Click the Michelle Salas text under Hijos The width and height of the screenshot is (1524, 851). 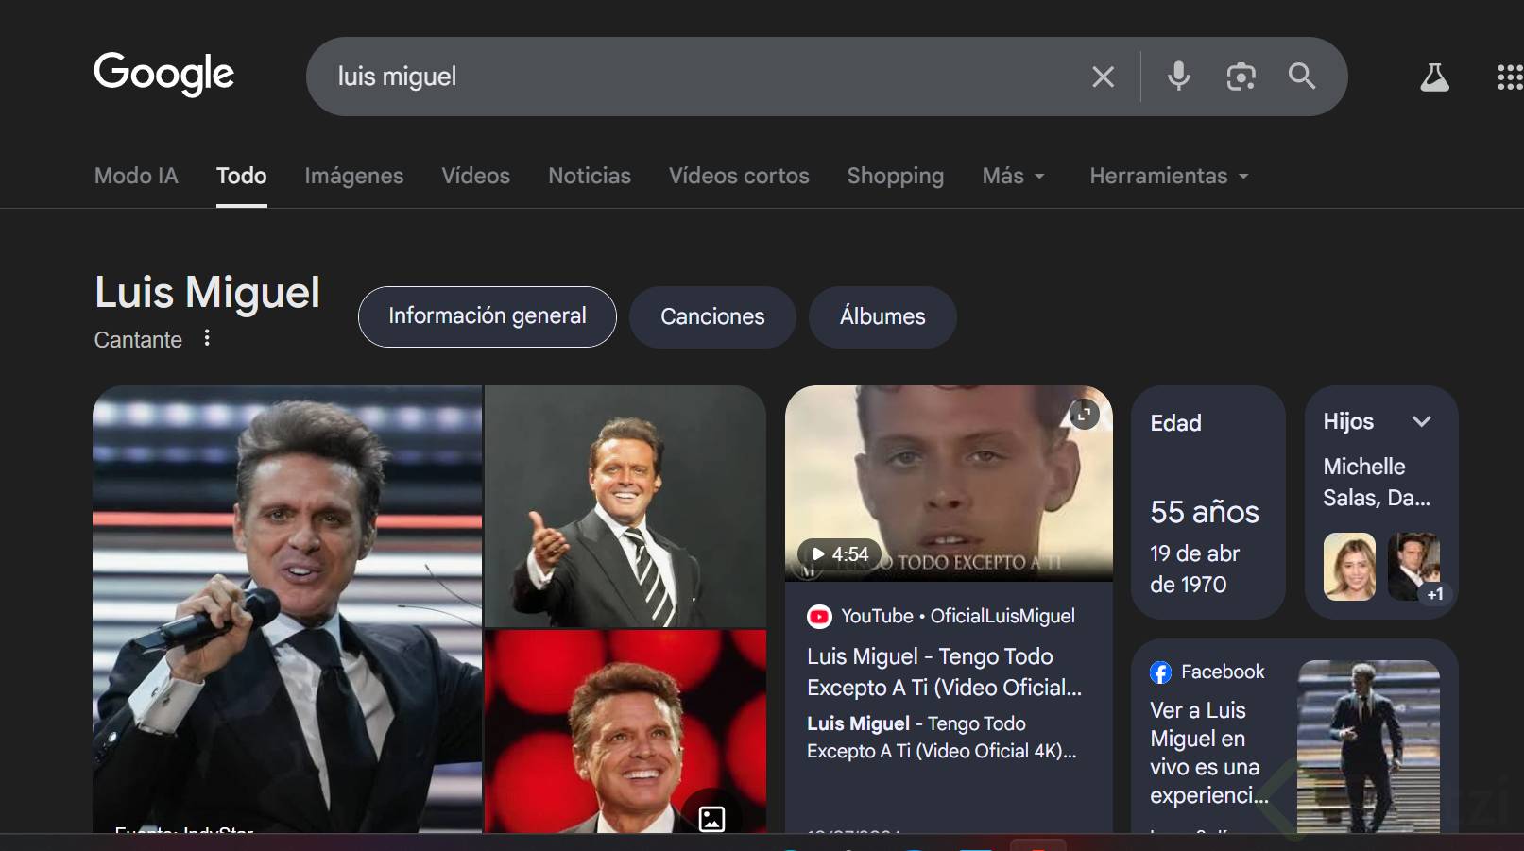[1377, 482]
